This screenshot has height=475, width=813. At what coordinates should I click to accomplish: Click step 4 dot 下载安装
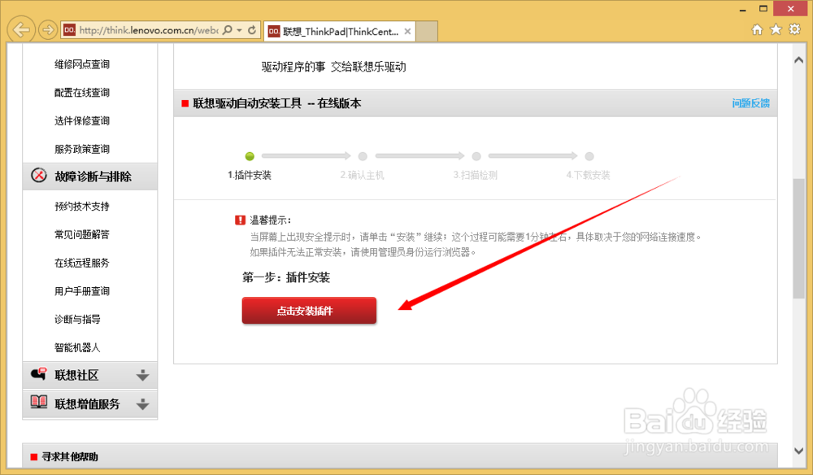pos(589,156)
